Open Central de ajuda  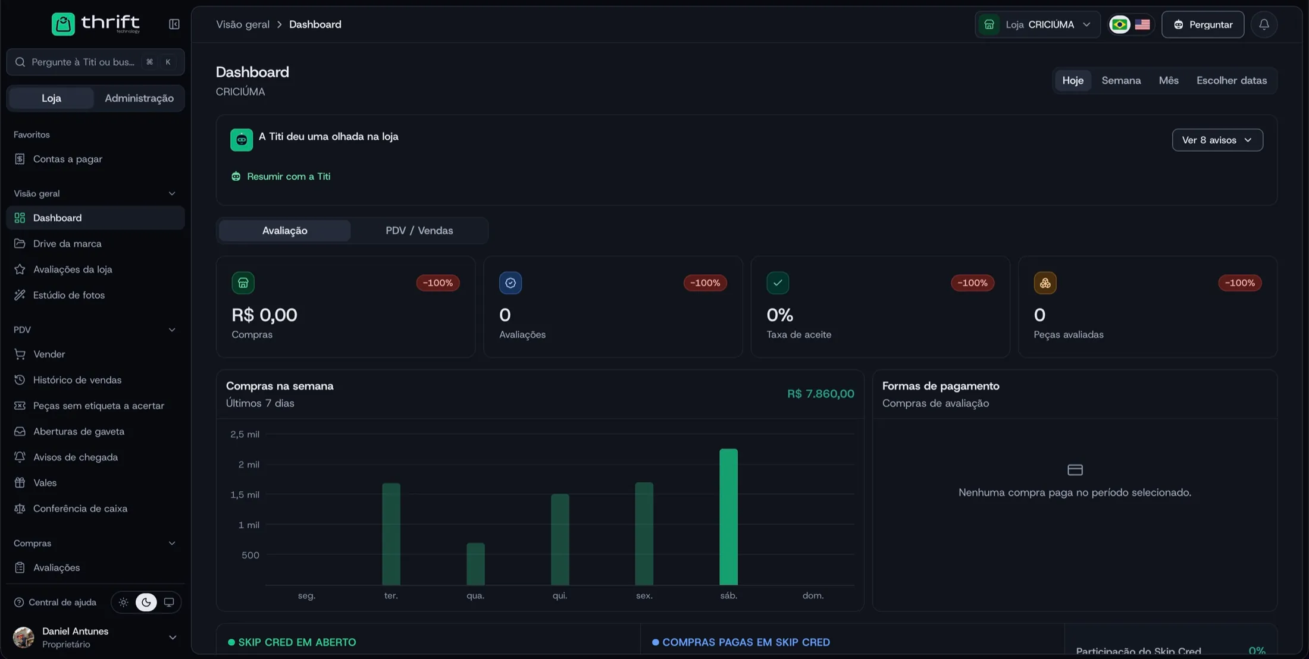55,602
